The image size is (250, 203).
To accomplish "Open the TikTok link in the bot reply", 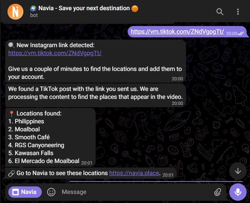I will point(55,53).
